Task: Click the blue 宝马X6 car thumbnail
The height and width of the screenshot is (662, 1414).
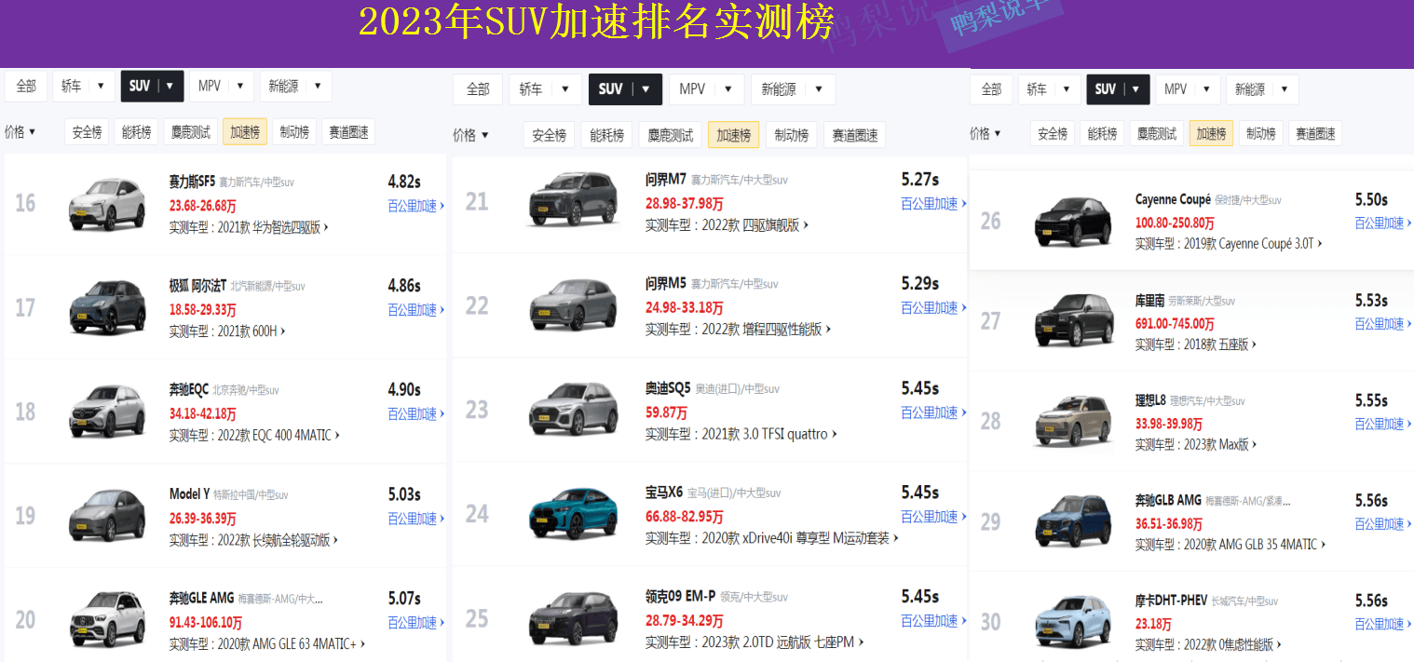Action: tap(573, 514)
